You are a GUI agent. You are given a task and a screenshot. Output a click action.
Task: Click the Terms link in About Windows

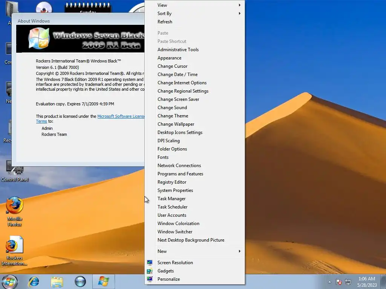(x=41, y=121)
